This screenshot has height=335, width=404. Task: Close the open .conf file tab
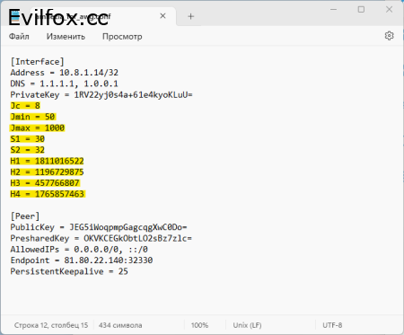click(162, 16)
